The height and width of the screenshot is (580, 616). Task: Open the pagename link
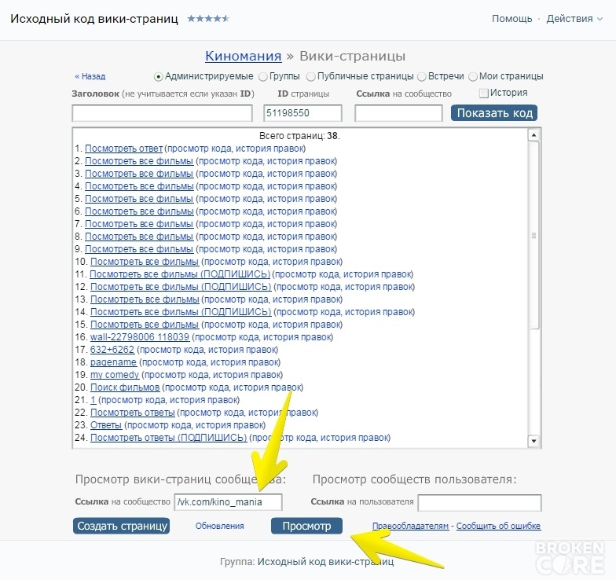[113, 362]
